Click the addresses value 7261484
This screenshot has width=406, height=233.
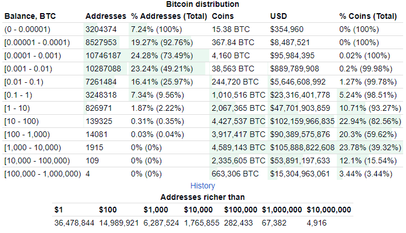[x=101, y=82]
